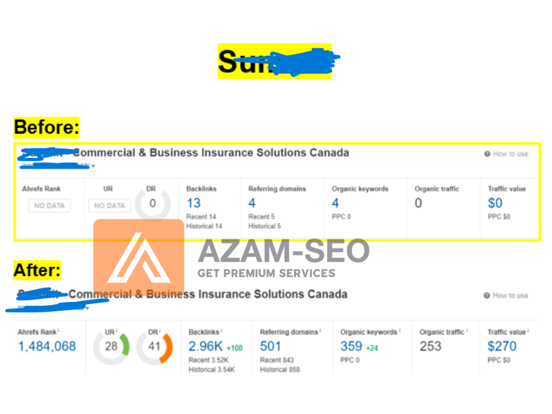Image resolution: width=552 pixels, height=414 pixels.
Task: Expand the URL dropdown arrow in After panel
Action: click(87, 308)
